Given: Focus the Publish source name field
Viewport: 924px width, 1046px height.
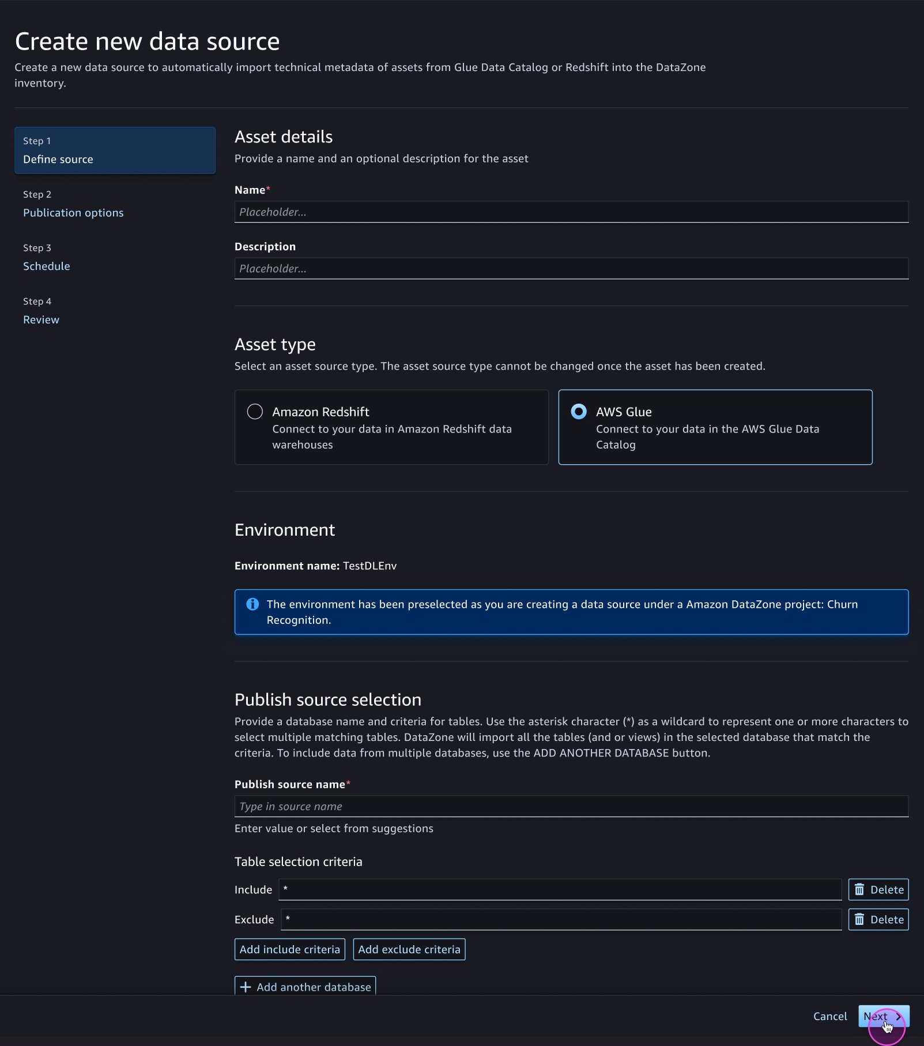Looking at the screenshot, I should coord(571,806).
